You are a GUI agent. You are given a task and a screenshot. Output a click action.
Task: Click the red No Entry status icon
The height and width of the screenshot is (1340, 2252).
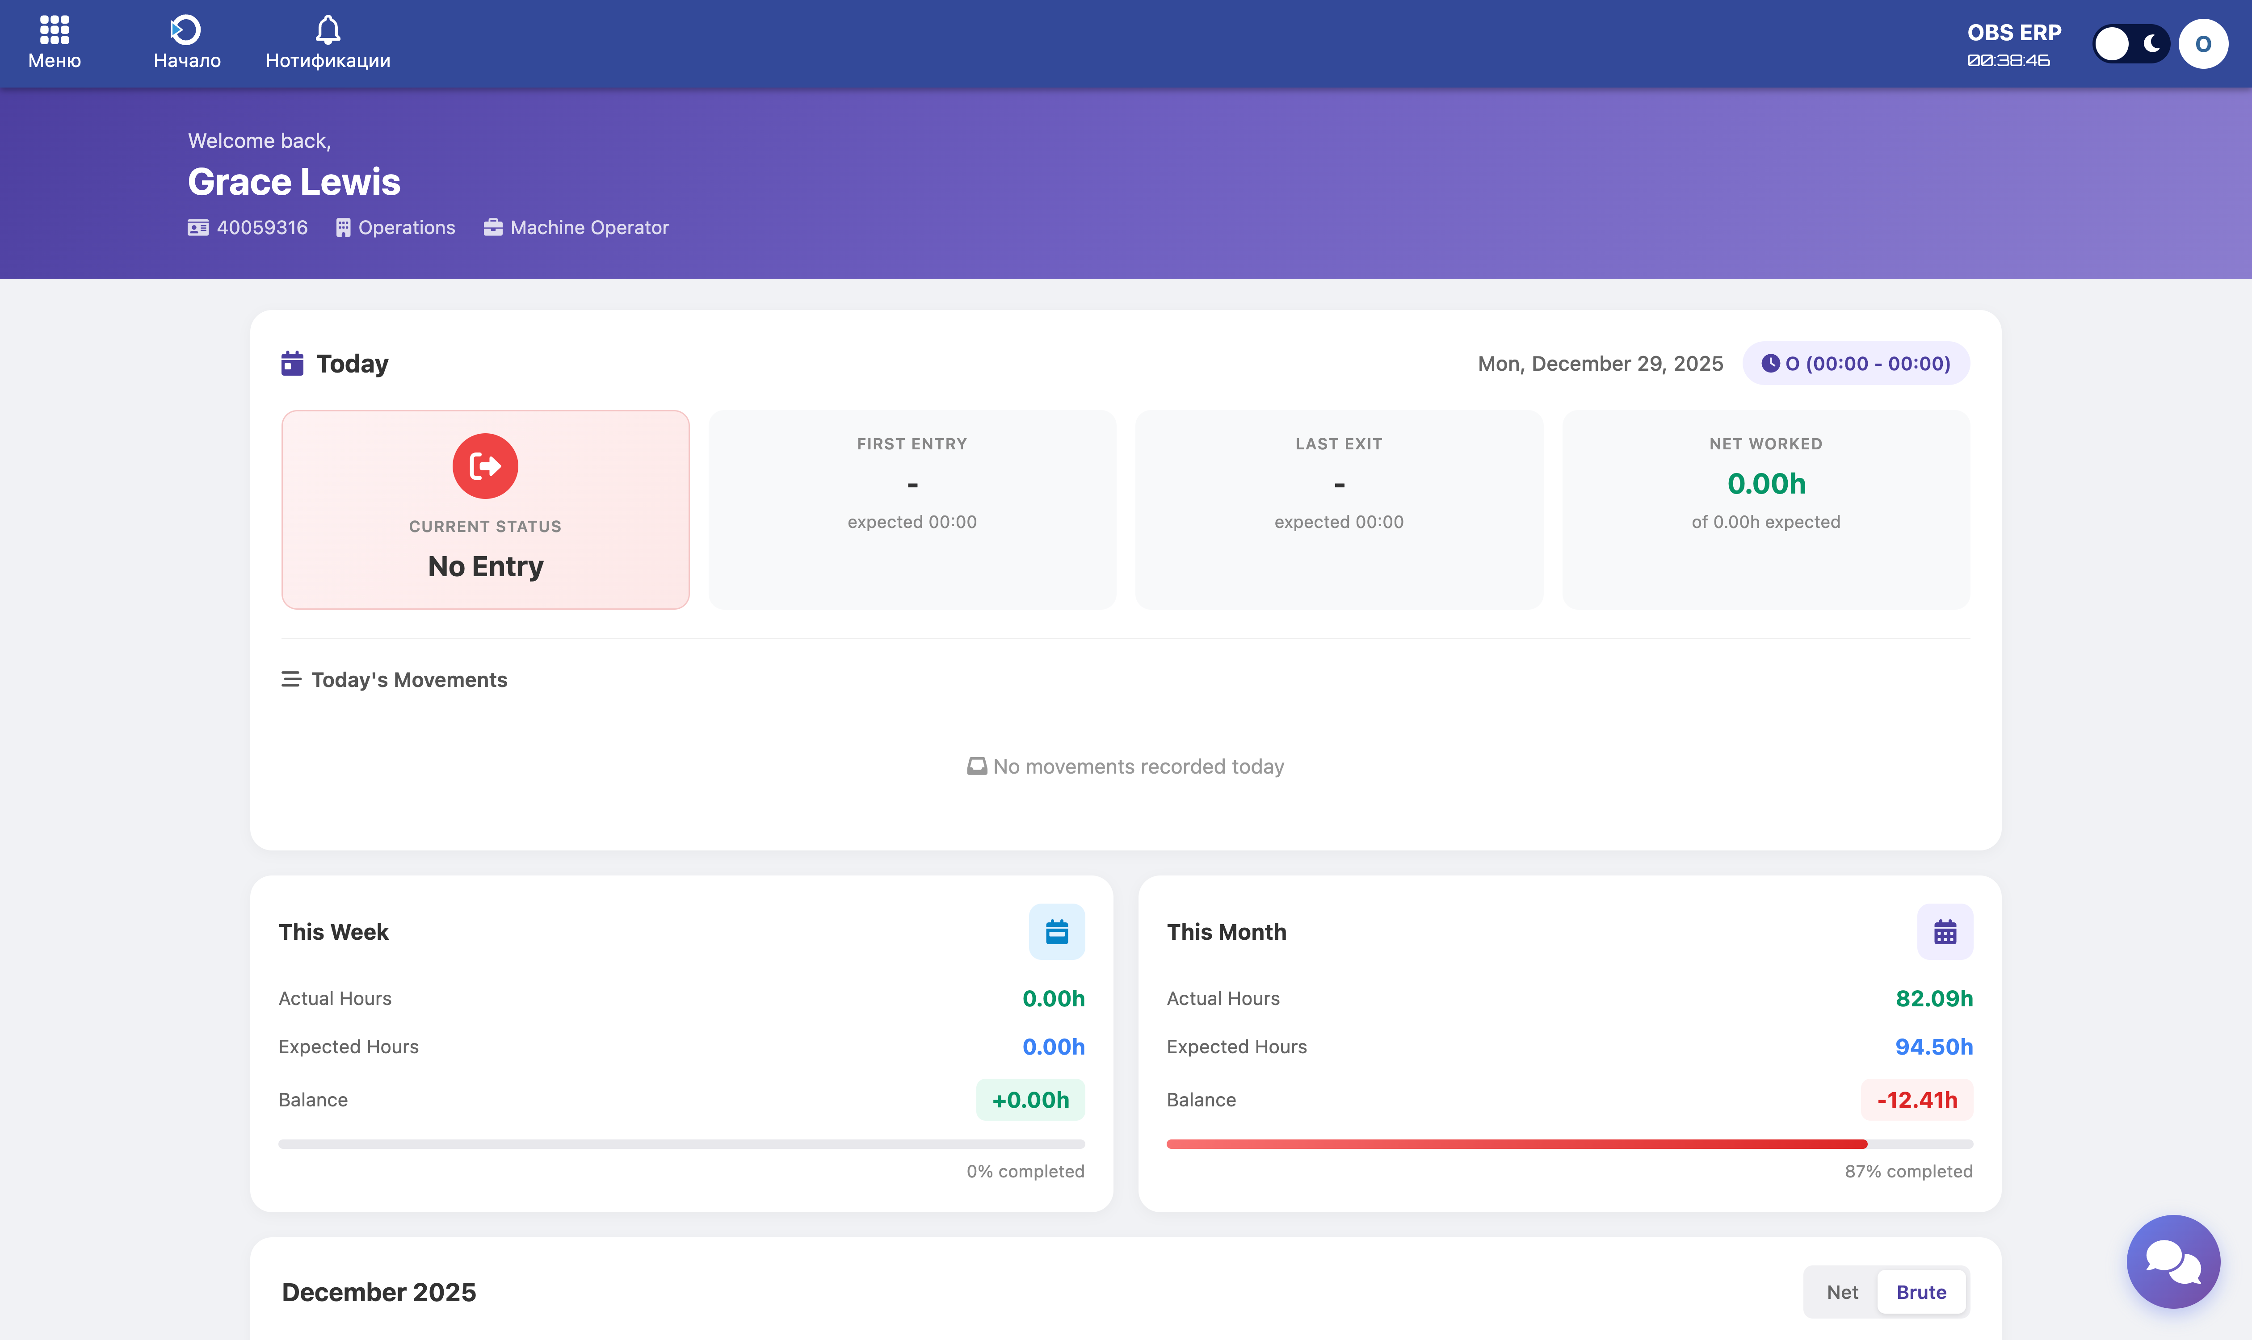tap(485, 466)
